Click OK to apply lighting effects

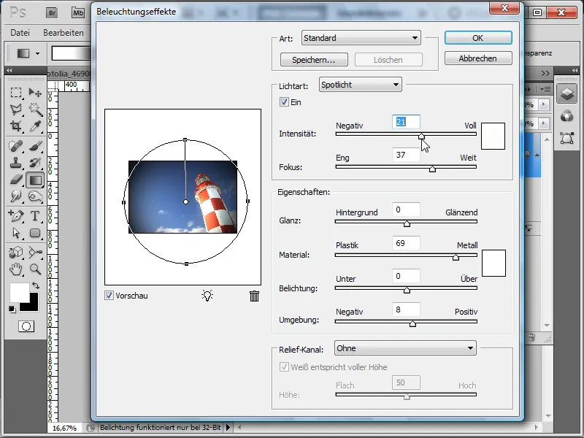tap(478, 38)
